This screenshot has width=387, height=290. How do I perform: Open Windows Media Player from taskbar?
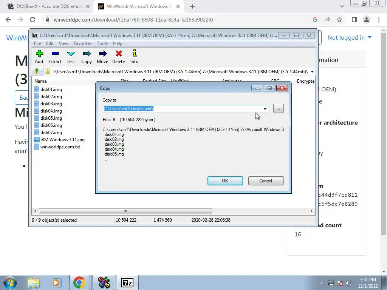click(56, 282)
